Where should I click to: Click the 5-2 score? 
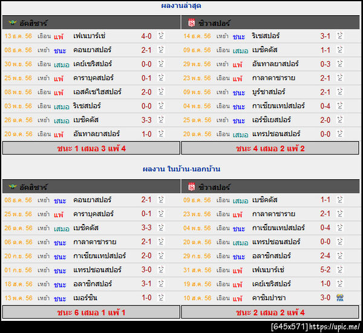coord(325,270)
